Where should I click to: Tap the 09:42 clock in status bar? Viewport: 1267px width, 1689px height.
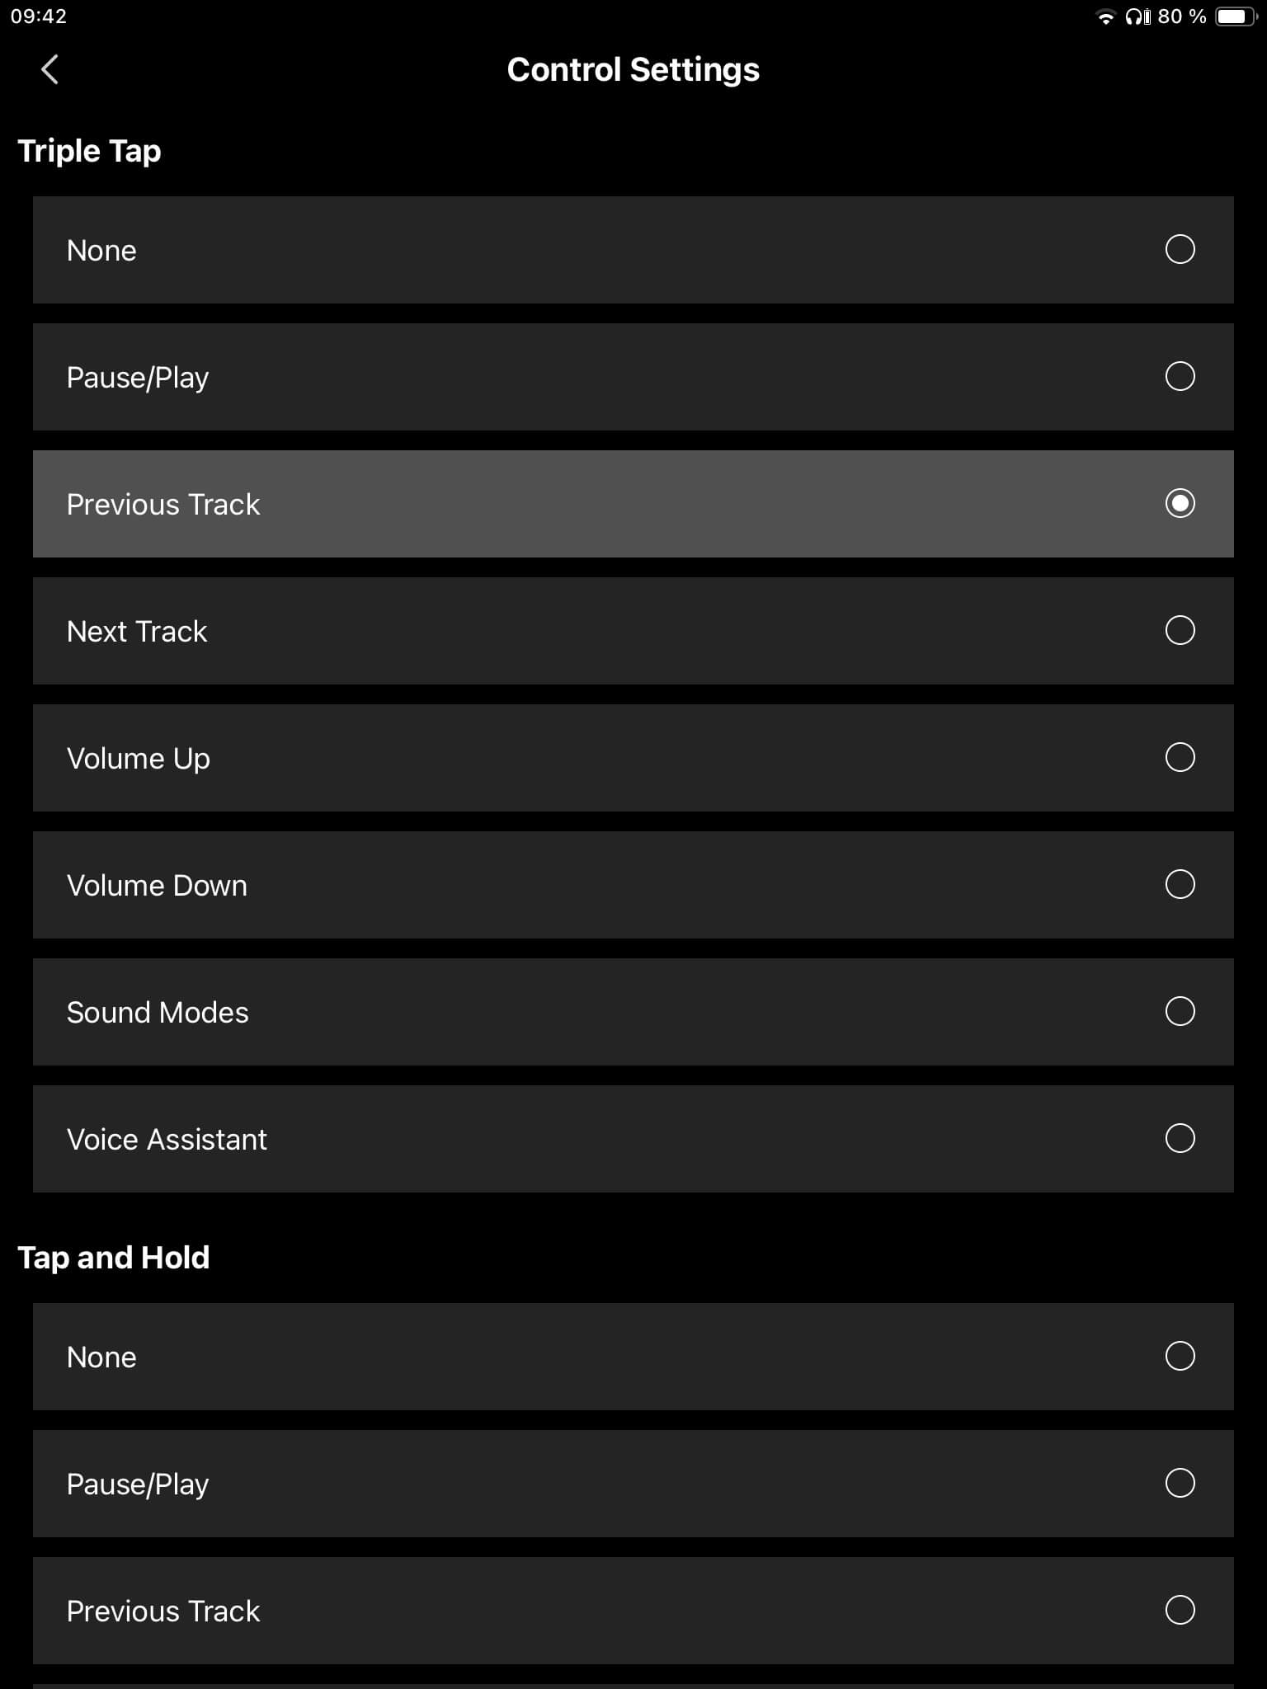(x=39, y=16)
